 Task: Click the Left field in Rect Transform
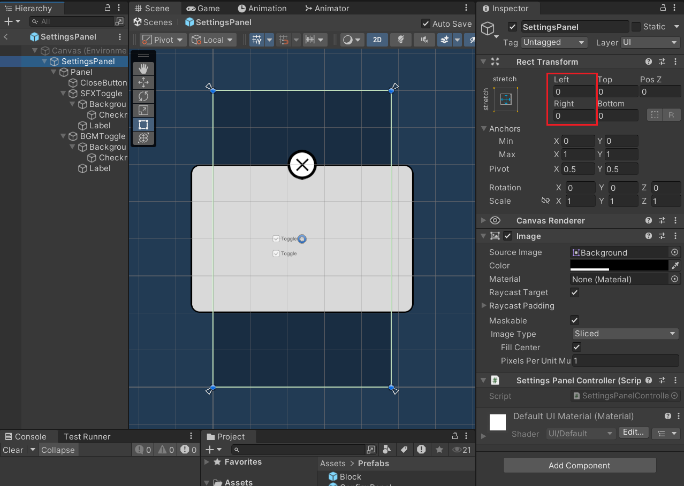point(574,92)
